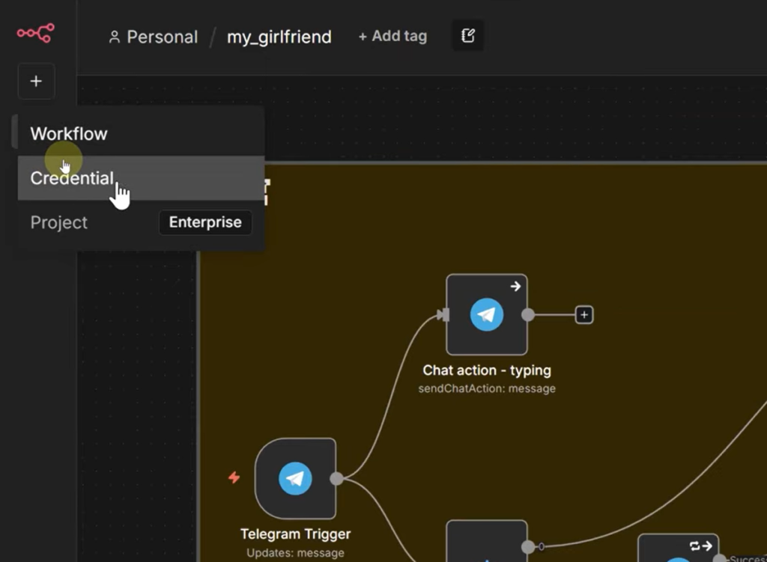This screenshot has height=562, width=767.
Task: Click the n8n logo in the sidebar
Action: click(36, 33)
